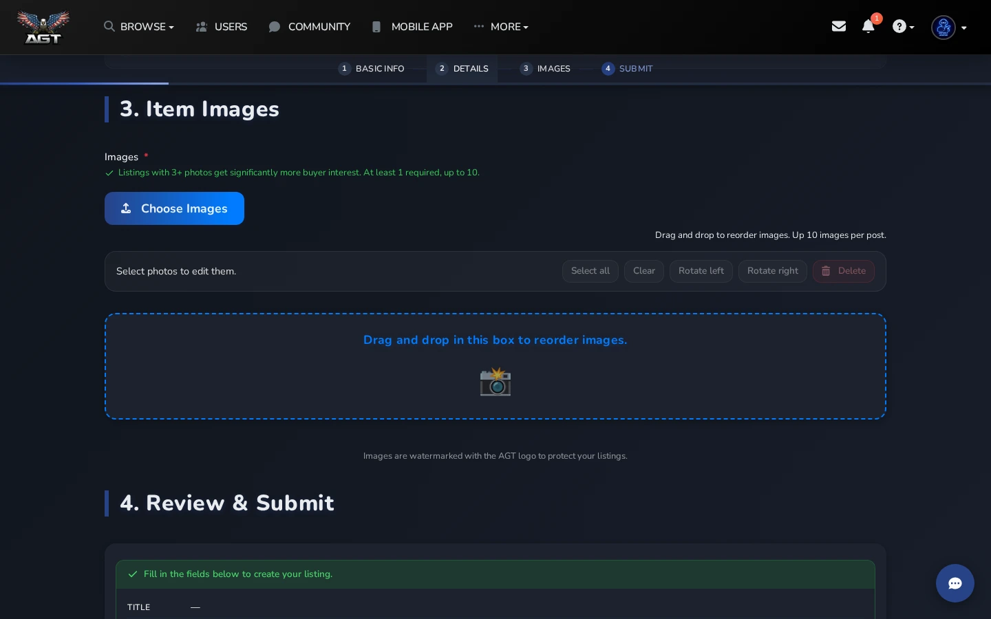
Task: Expand the MORE menu
Action: coord(501,27)
